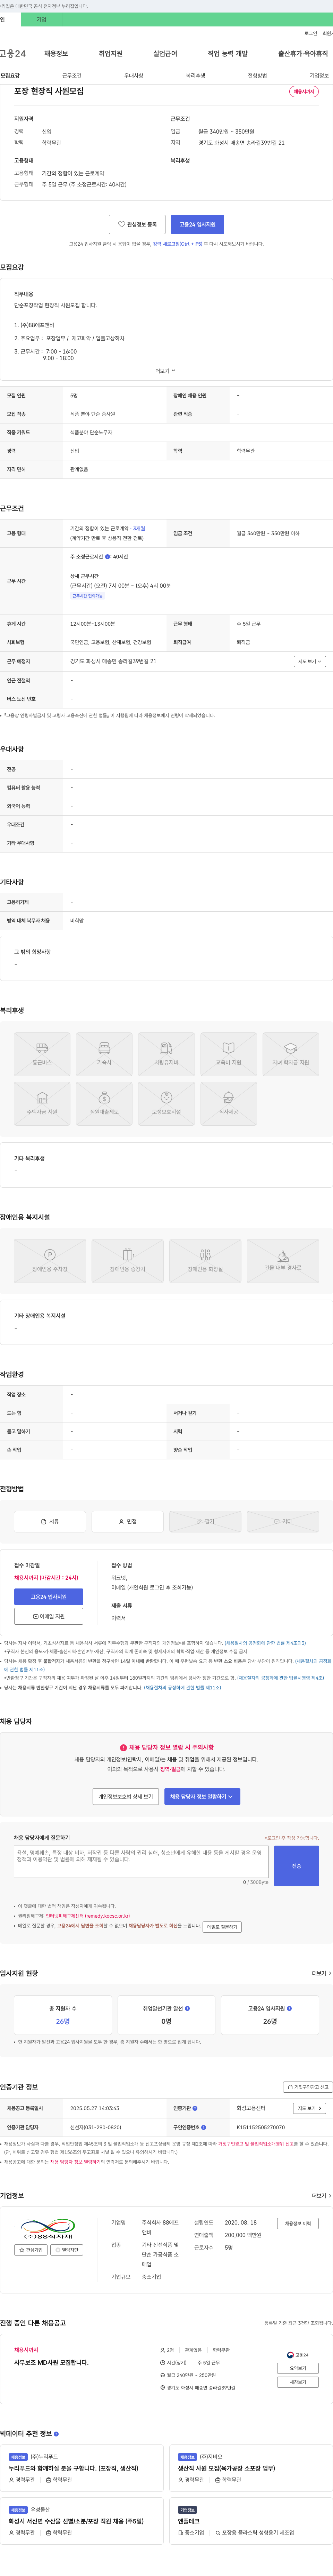Click the 관심기업 button under company logo
Viewport: 333px width, 2576px height.
pos(31,2250)
